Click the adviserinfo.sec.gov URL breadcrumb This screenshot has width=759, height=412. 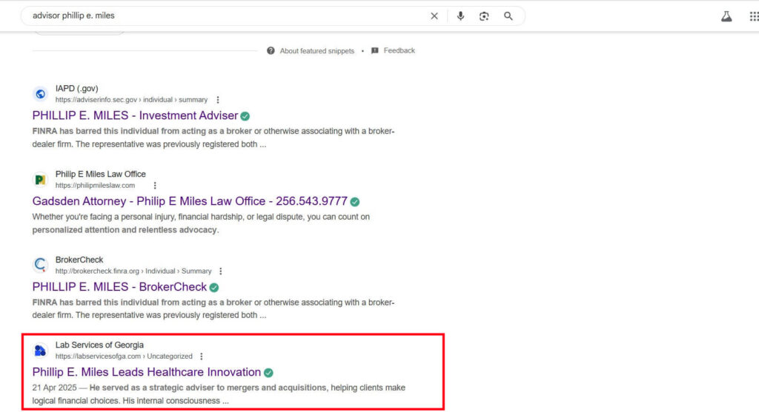131,100
